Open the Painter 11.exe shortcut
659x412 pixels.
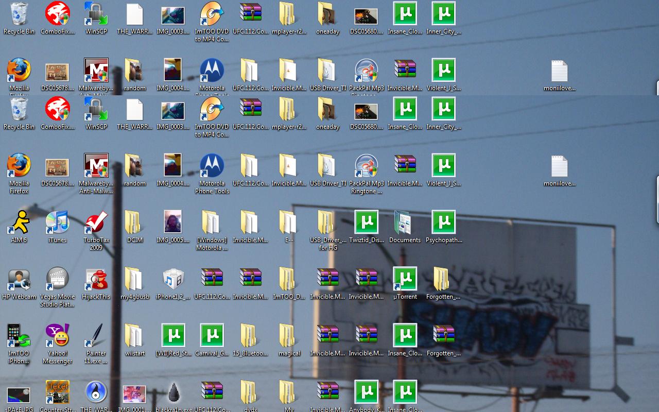[96, 335]
